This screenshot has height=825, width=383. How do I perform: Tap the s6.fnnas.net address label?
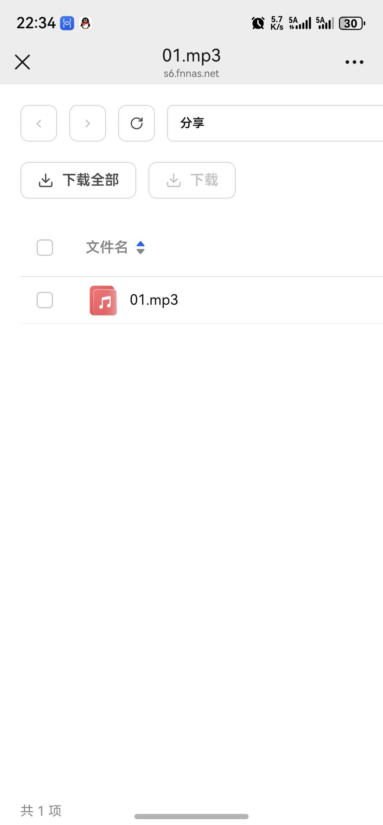191,73
